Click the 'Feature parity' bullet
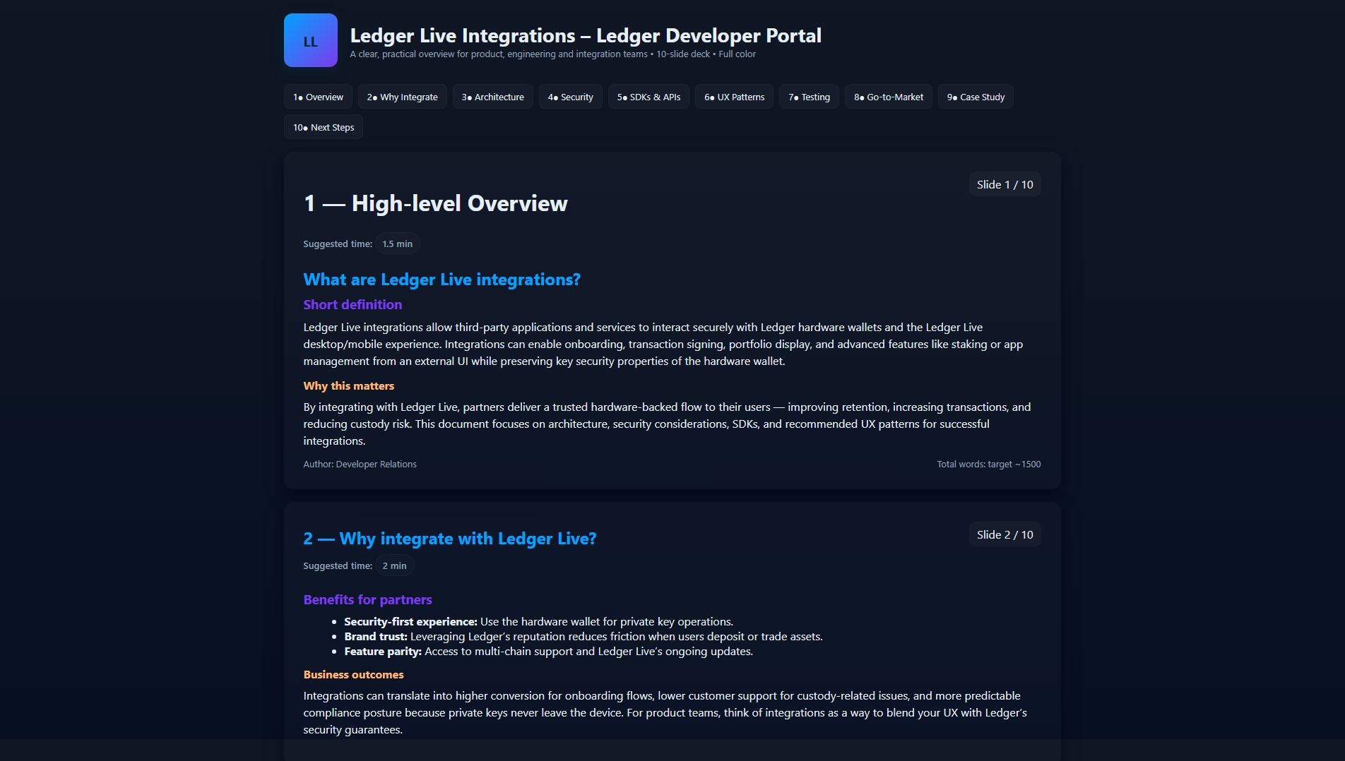1345x761 pixels. pos(548,651)
